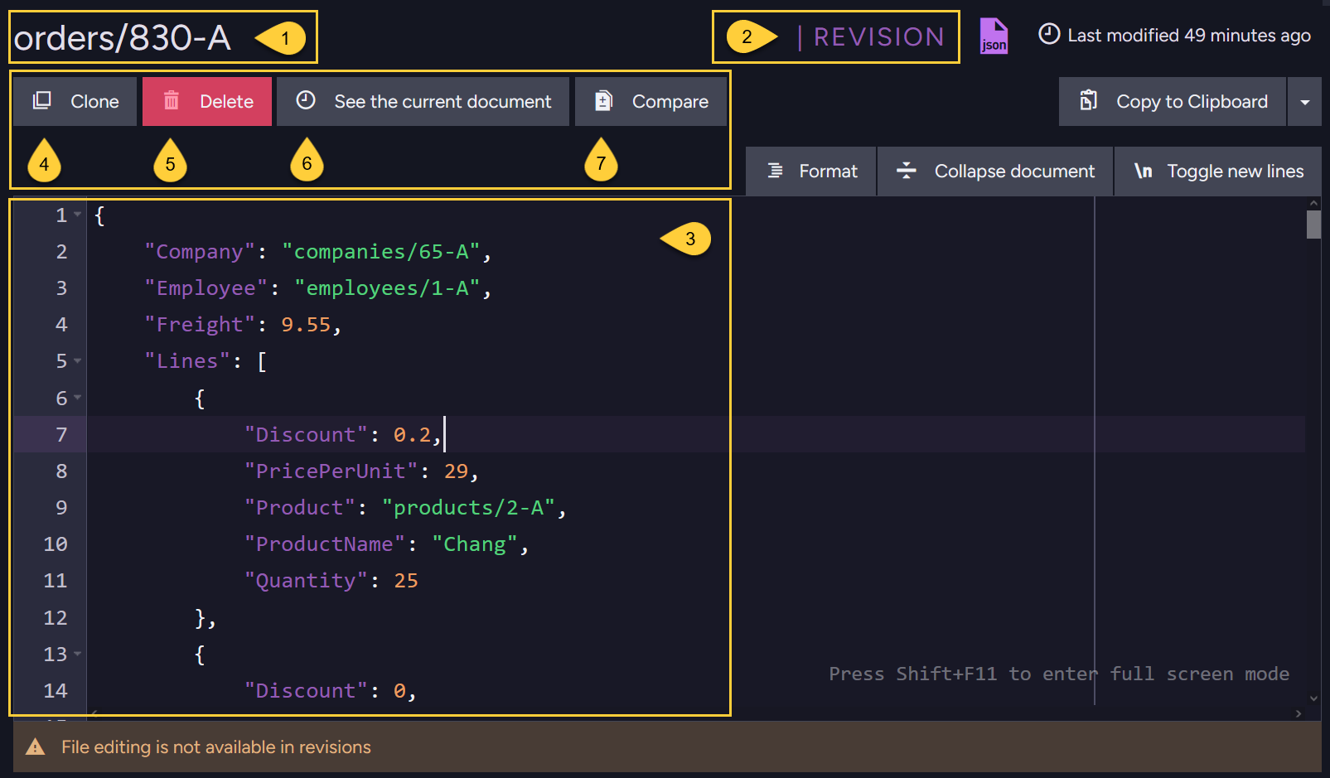Screen dimensions: 1330x778
Task: Click the warning triangle icon in footer
Action: 36,747
